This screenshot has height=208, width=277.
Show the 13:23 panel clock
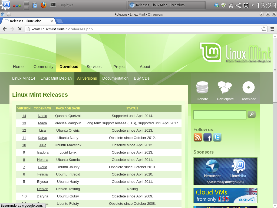(x=266, y=5)
